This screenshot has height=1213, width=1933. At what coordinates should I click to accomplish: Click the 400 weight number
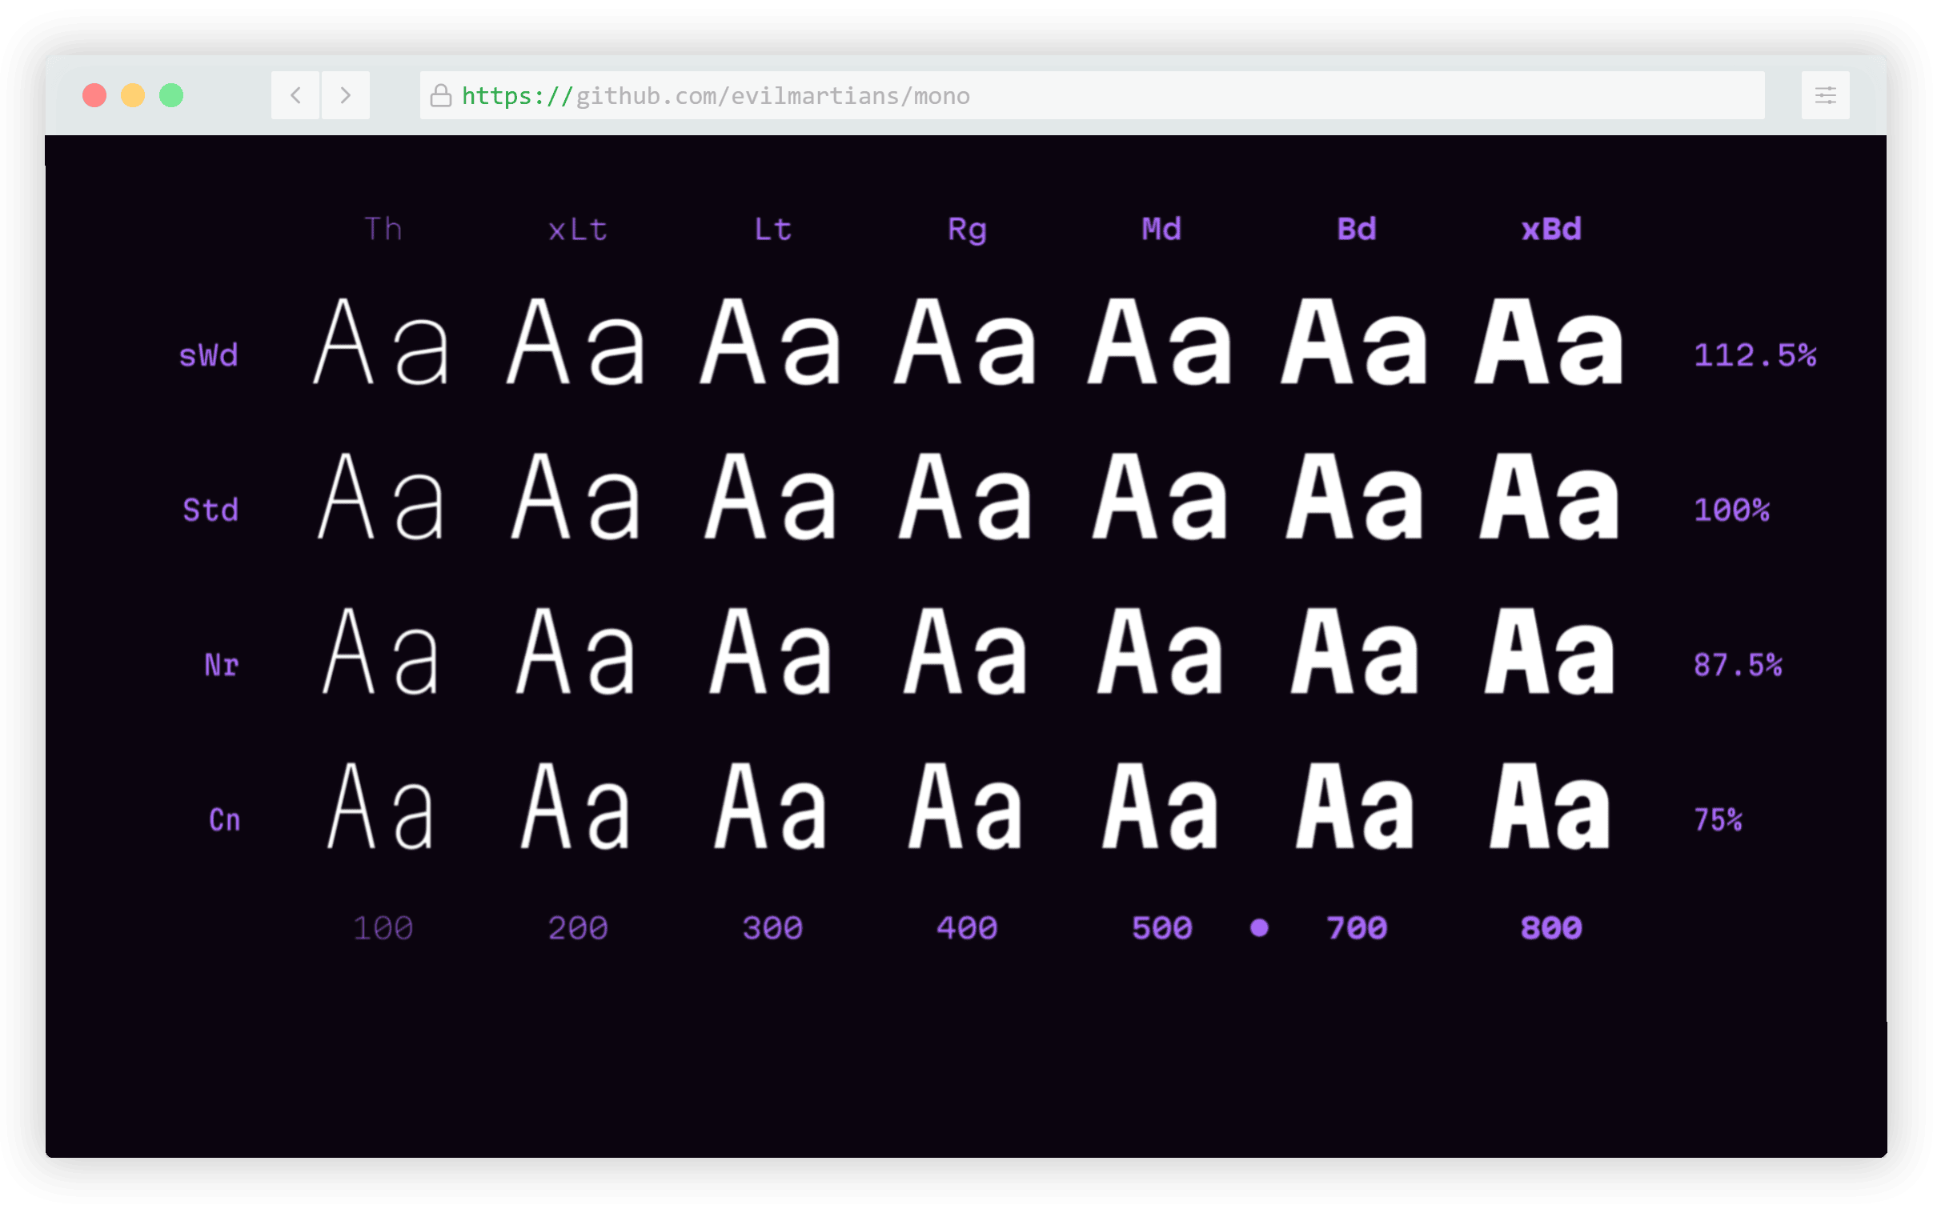966,928
